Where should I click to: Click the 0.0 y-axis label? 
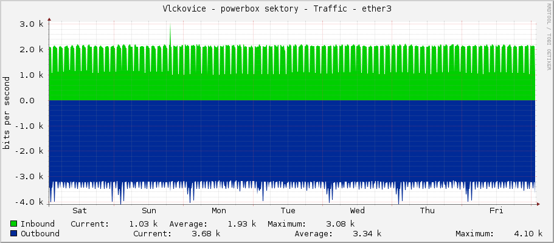coord(27,100)
